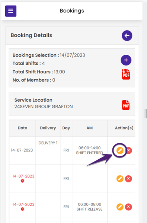Add a shift with the plus button
The image size is (147, 223).
(126, 60)
